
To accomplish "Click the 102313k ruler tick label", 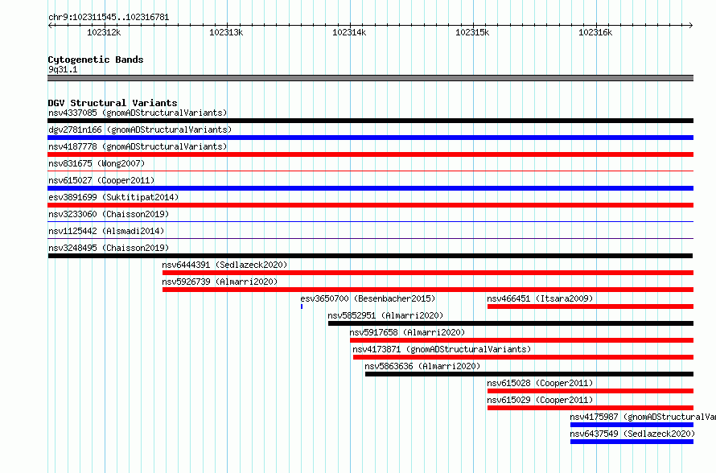I will (227, 32).
